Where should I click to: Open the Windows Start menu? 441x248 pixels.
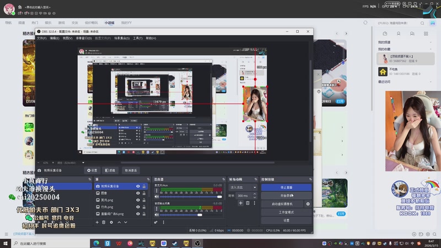pos(4,243)
